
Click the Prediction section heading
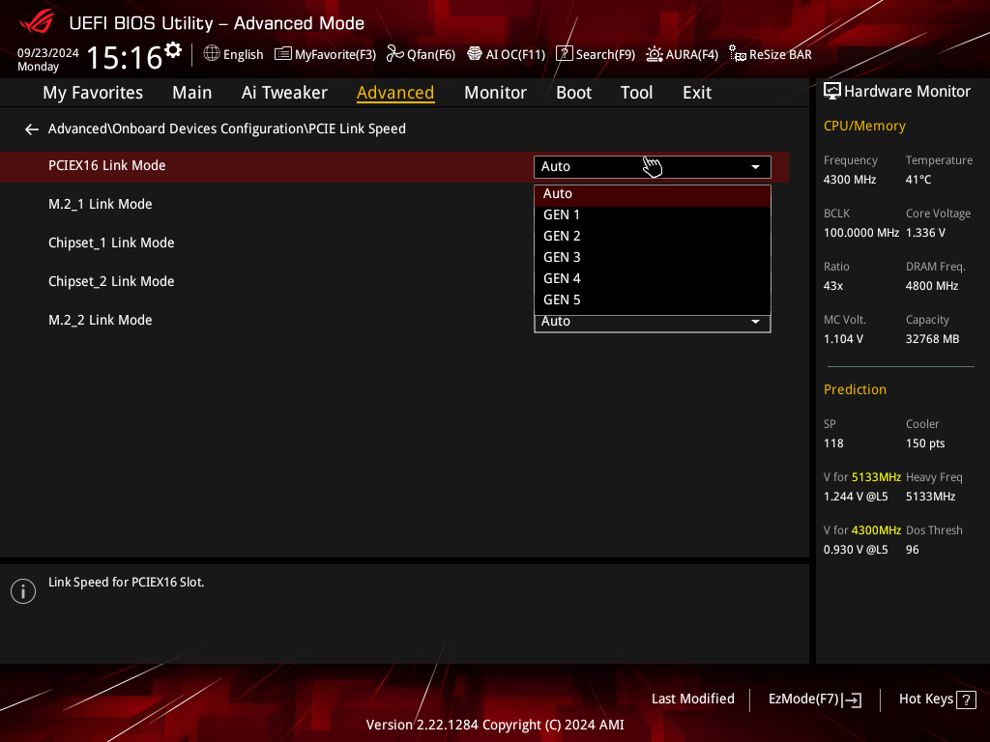pyautogui.click(x=855, y=390)
